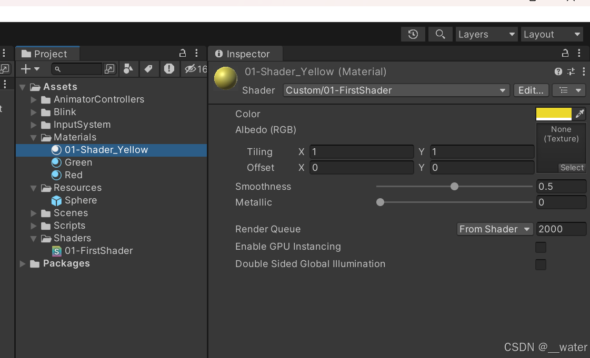Open the Shader dropdown Custom/01-FirstShader

(396, 90)
